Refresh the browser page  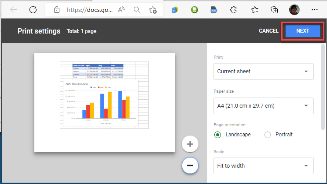pos(33,9)
